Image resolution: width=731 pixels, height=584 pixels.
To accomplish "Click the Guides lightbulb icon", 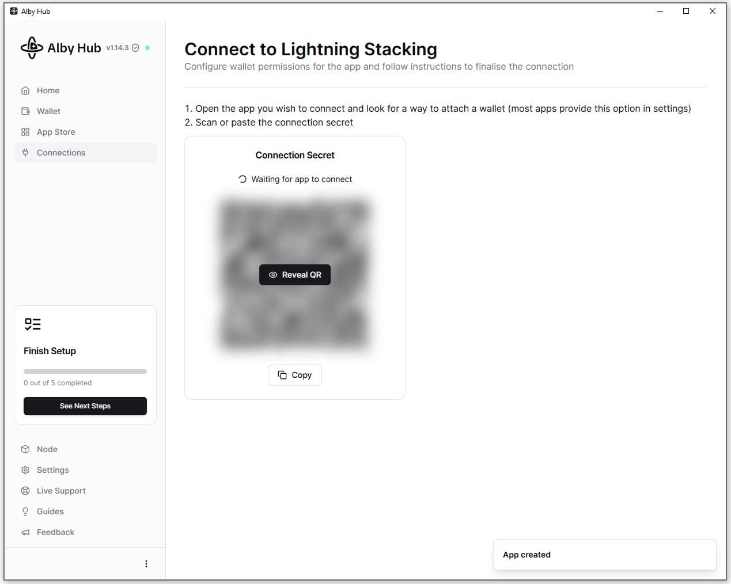I will (x=25, y=511).
